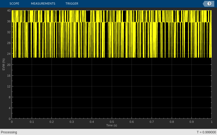Click the 0.1 tick label on time axis
Image resolution: width=217 pixels, height=135 pixels.
[32, 122]
